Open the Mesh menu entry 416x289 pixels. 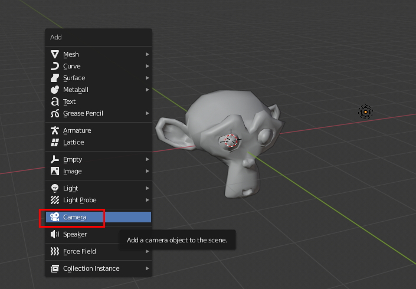tap(99, 54)
